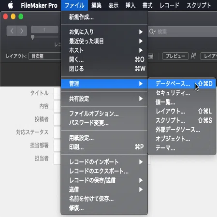Expand the 最近使った項目 submenu
The image size is (217, 217).
point(104,41)
